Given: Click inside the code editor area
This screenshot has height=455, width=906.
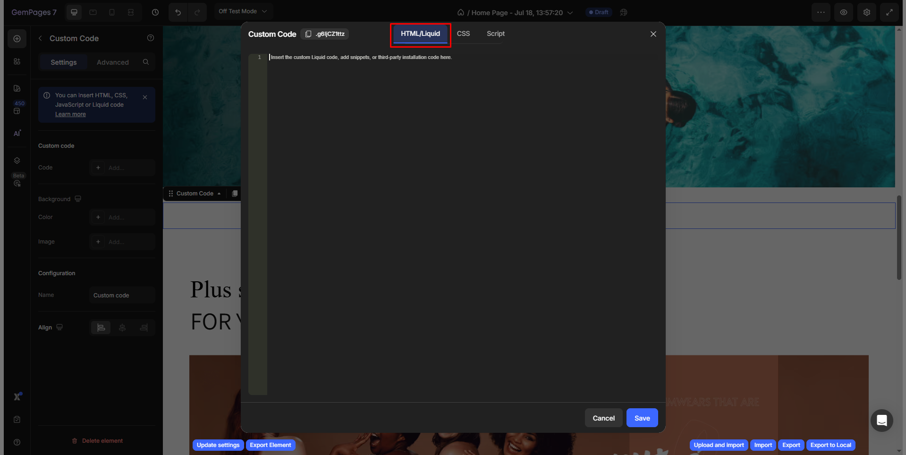Looking at the screenshot, I should click(463, 224).
